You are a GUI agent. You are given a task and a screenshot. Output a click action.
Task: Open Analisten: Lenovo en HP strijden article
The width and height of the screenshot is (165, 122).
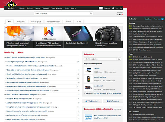pyautogui.click(x=23, y=115)
